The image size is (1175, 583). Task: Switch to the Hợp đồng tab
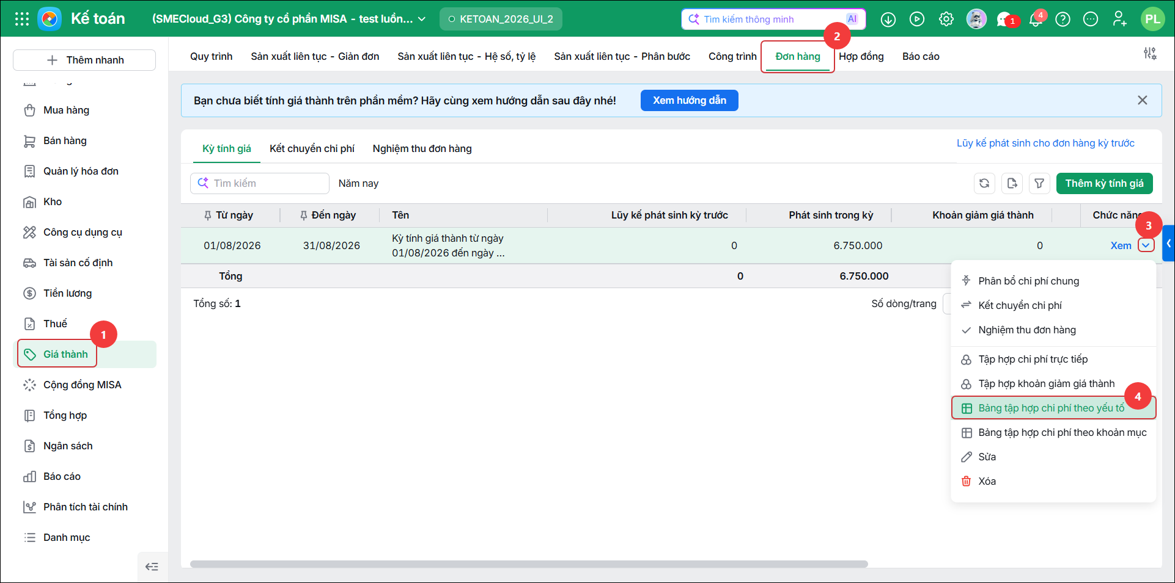(x=861, y=56)
